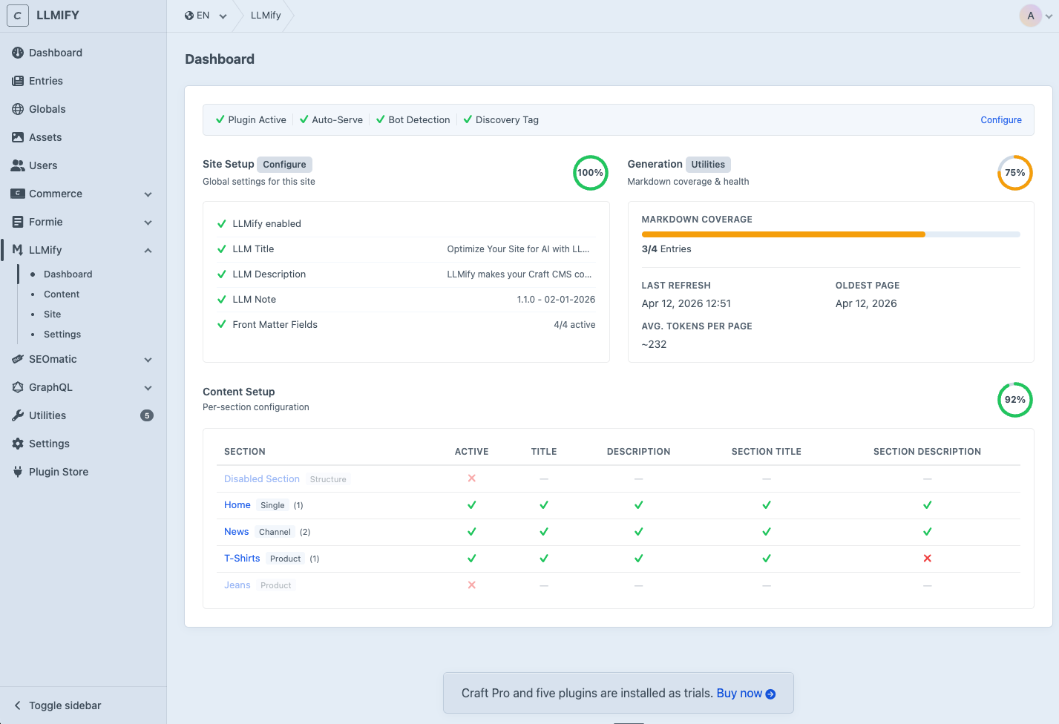Open the SEOmatic plugin icon
The image size is (1059, 724).
pos(16,359)
